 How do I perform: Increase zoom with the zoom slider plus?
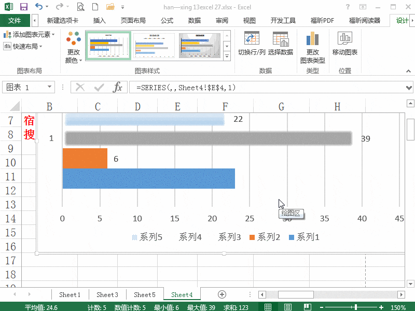(381, 306)
